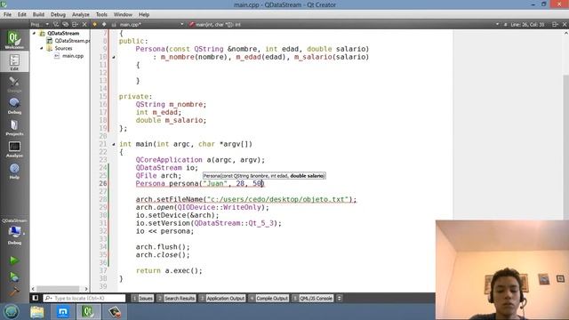This screenshot has width=569, height=320.
Task: Open the File menu
Action: tap(7, 14)
